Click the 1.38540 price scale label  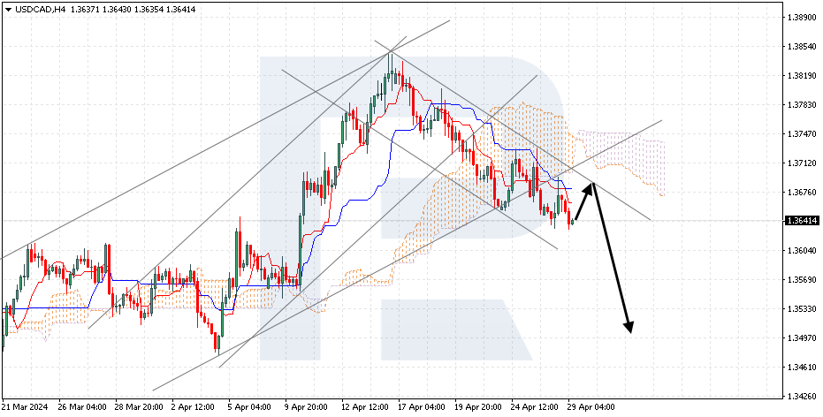[802, 46]
